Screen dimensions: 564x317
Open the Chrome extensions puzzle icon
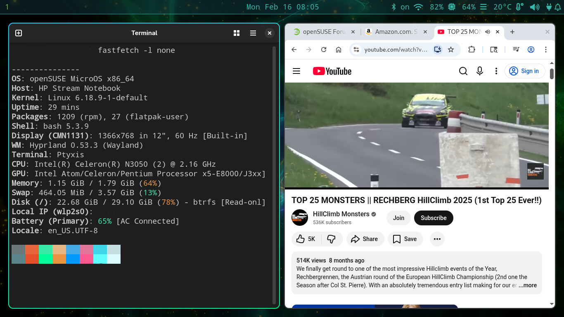coord(472,50)
